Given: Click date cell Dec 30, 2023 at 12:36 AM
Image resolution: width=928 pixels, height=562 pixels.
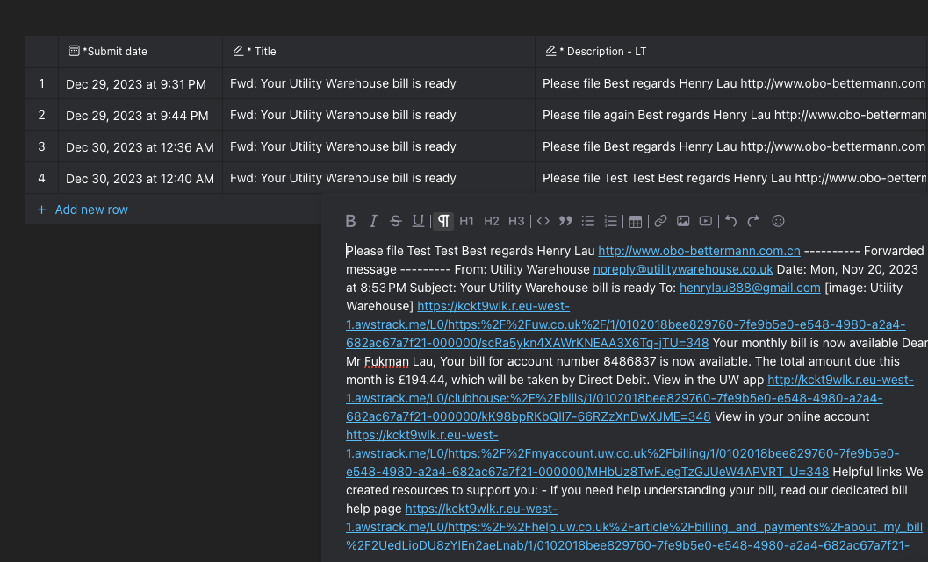Looking at the screenshot, I should point(140,147).
